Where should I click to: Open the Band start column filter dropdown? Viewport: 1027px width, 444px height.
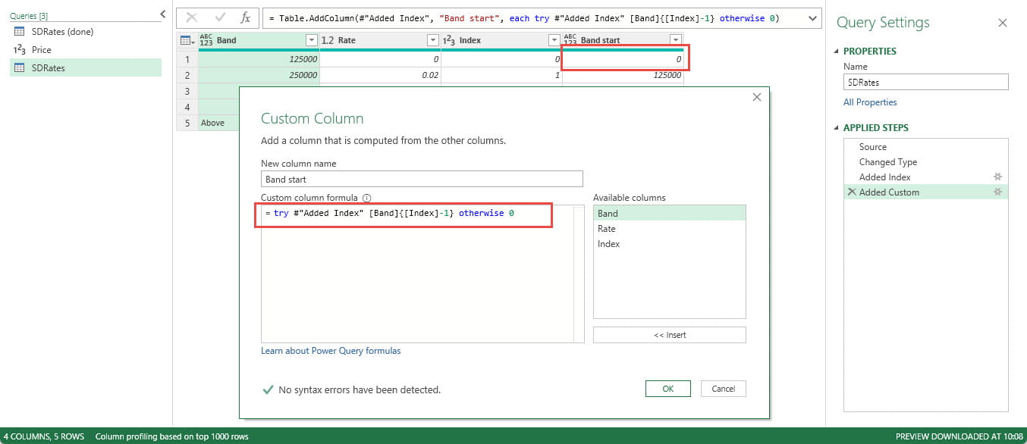676,40
